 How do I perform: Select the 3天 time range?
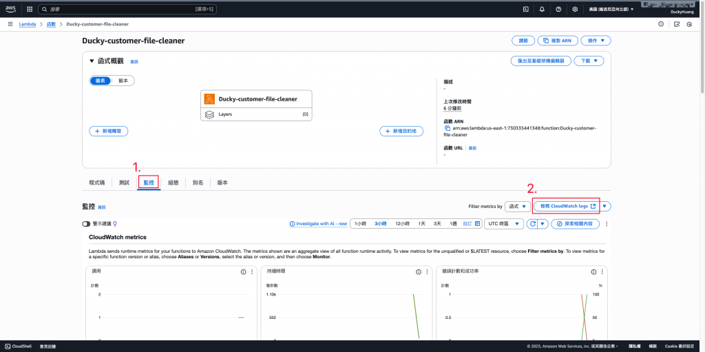point(437,224)
